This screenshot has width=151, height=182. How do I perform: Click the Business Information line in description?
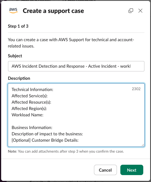tap(32, 128)
